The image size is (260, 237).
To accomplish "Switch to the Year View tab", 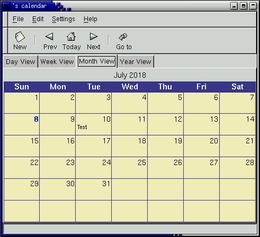I will (136, 62).
